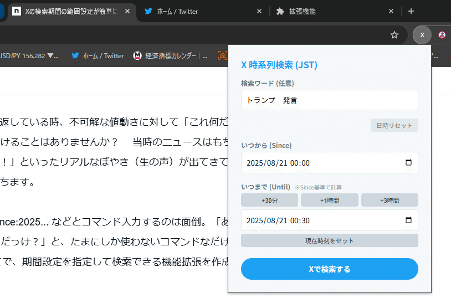Viewport: 451px width, 298px height.
Task: Open the USDJPY 156.282 bookmark
Action: pyautogui.click(x=29, y=56)
